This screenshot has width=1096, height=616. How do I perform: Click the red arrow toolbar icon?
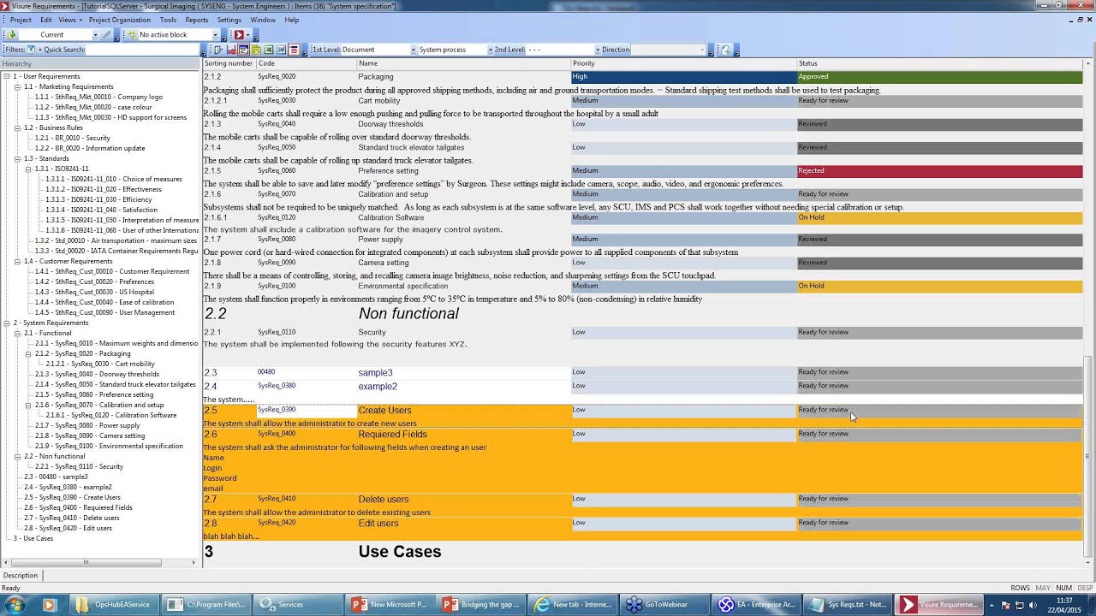pyautogui.click(x=239, y=35)
